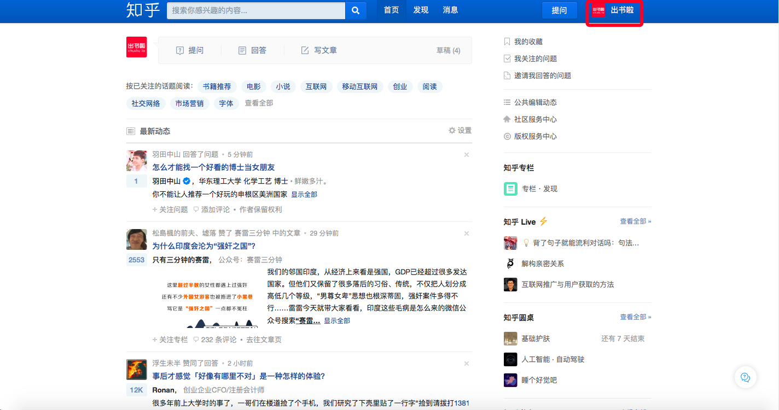Image resolution: width=779 pixels, height=410 pixels.
Task: Click the search magnifier button
Action: click(356, 10)
